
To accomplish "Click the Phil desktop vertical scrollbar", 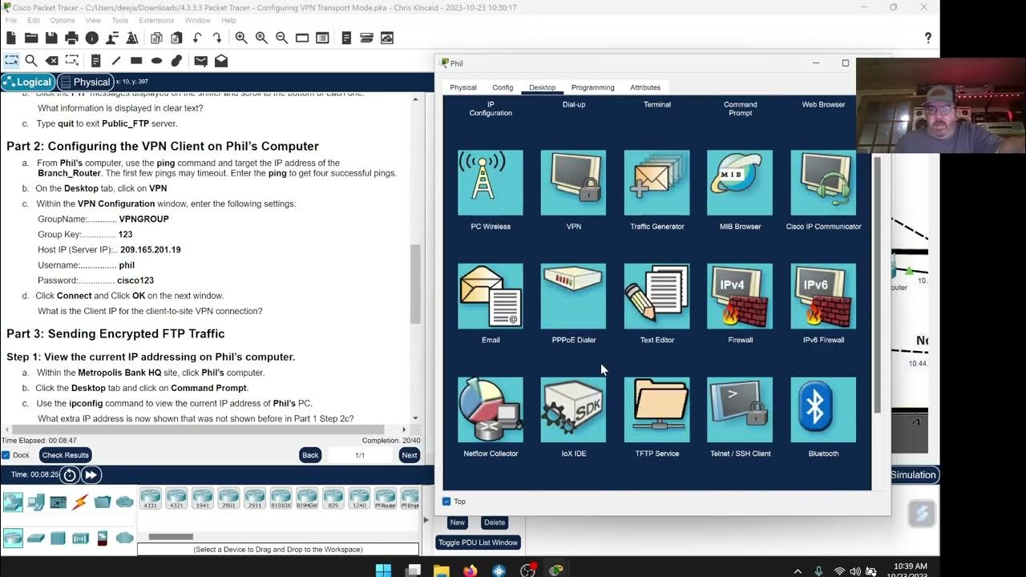I will [877, 284].
